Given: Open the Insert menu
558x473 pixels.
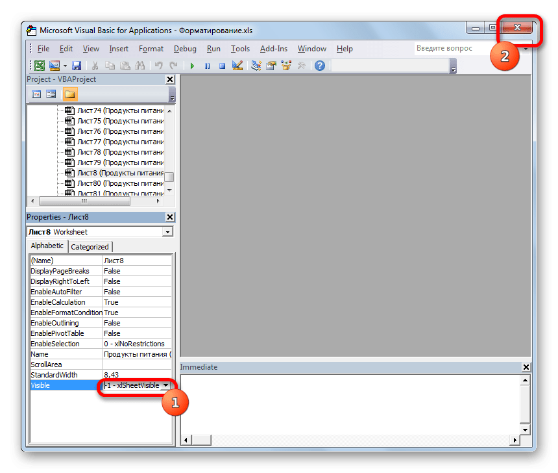Looking at the screenshot, I should pyautogui.click(x=119, y=49).
